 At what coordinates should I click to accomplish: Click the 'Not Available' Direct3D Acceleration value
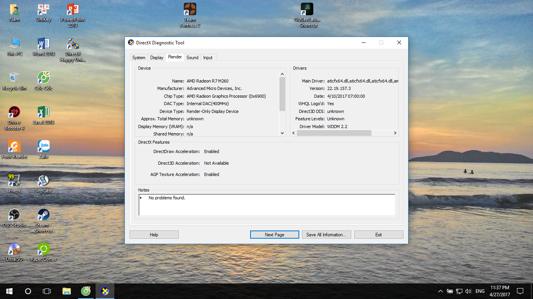217,163
